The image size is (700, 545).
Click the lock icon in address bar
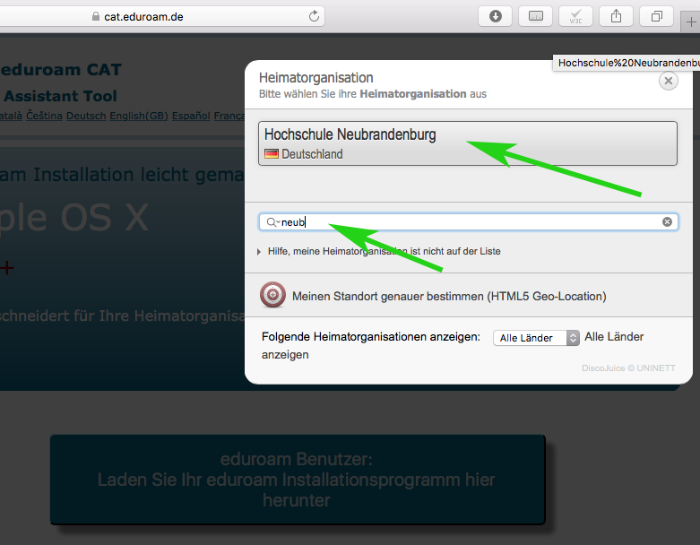[96, 16]
